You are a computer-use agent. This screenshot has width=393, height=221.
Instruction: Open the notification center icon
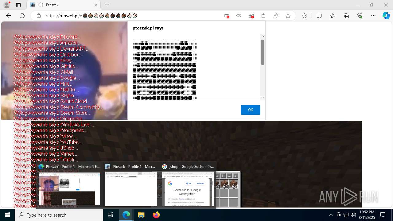383,215
